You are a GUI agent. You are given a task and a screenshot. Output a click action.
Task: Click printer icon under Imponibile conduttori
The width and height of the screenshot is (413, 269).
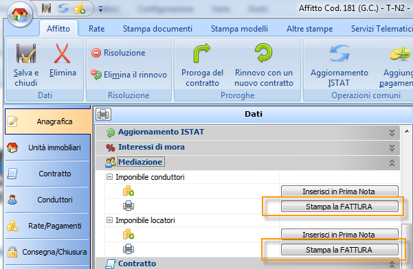click(129, 206)
